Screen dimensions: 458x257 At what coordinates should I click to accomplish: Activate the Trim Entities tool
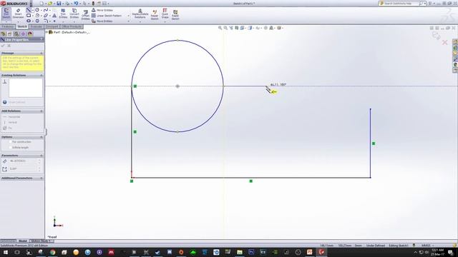click(63, 14)
